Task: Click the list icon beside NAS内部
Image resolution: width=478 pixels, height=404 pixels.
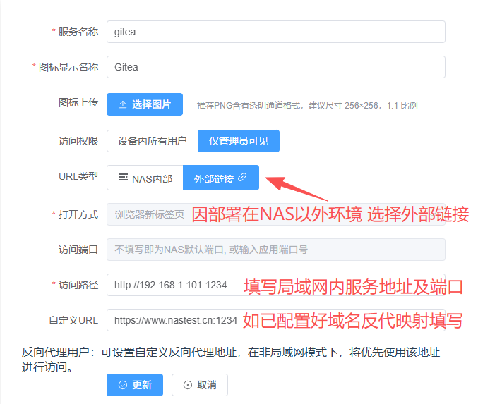Action: click(124, 177)
